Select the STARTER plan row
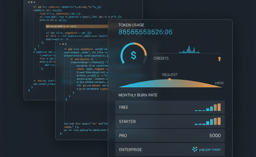This screenshot has width=256, height=157. [170, 121]
